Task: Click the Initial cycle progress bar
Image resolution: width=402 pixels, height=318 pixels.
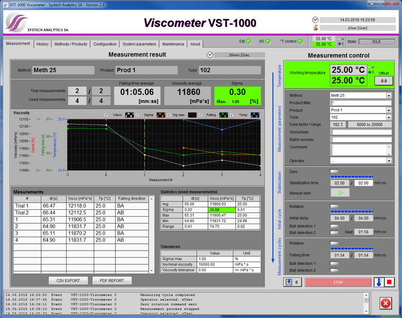Action: (352, 211)
